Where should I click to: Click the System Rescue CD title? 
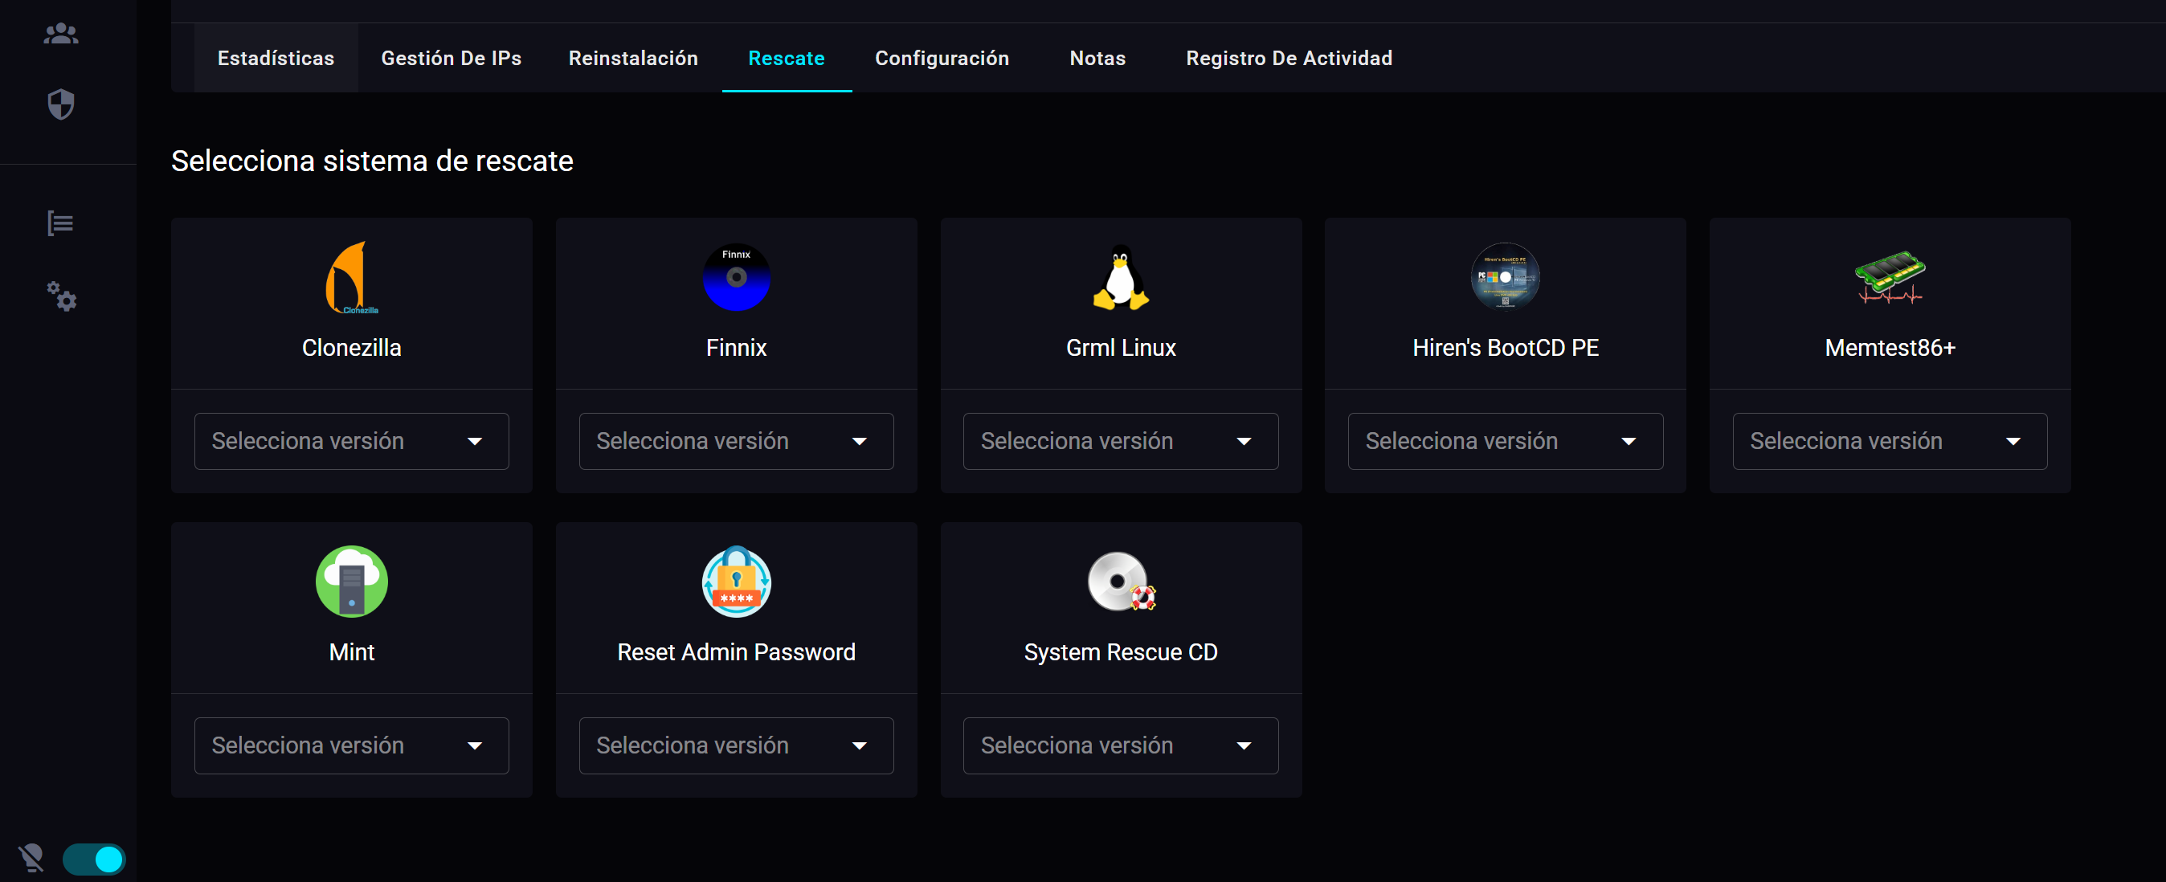(x=1121, y=651)
